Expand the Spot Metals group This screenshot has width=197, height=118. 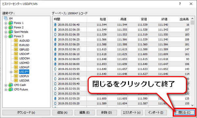tap(6, 32)
